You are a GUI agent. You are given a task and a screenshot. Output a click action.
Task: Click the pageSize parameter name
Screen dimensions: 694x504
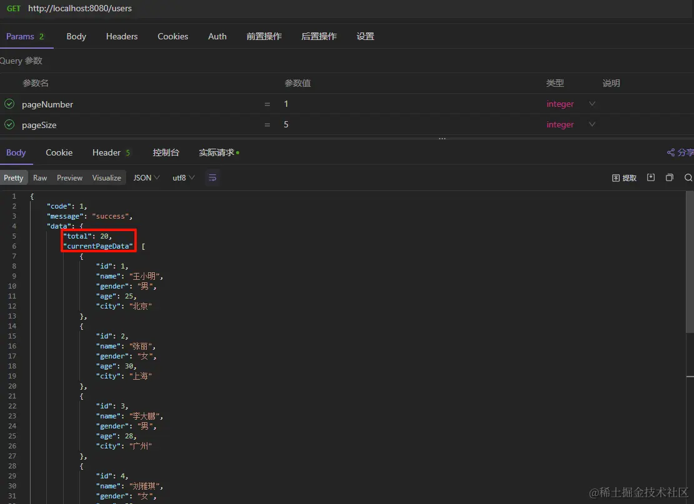tap(39, 125)
